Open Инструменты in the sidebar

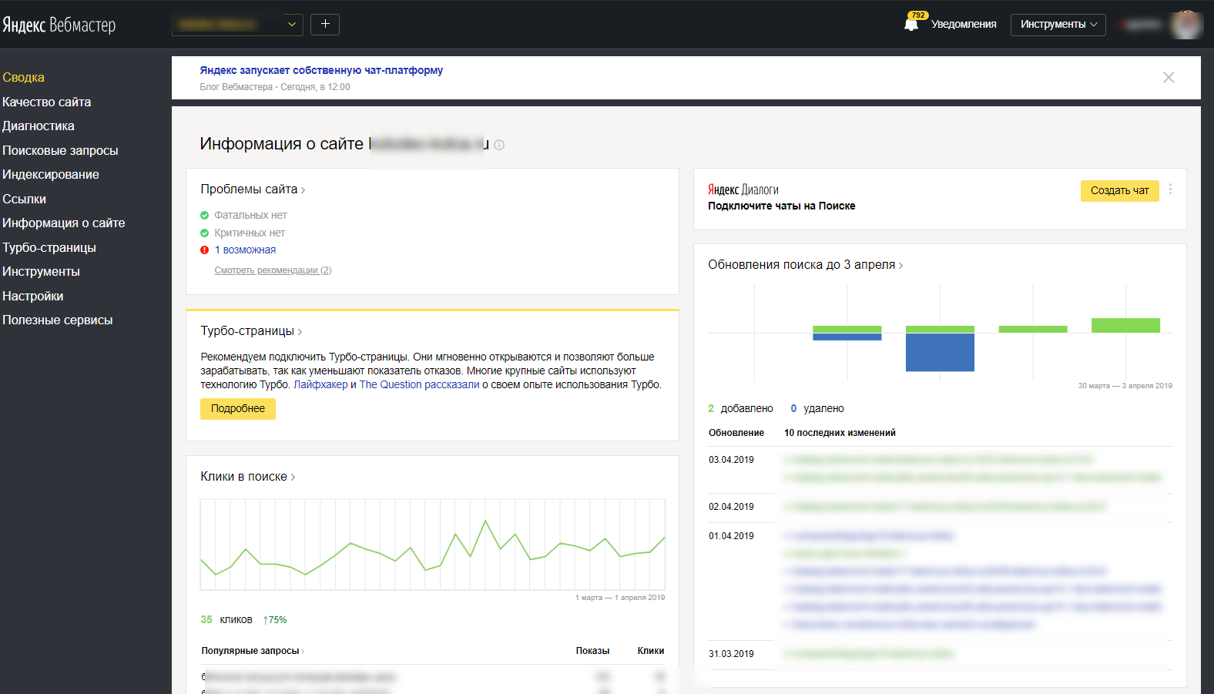tap(41, 272)
